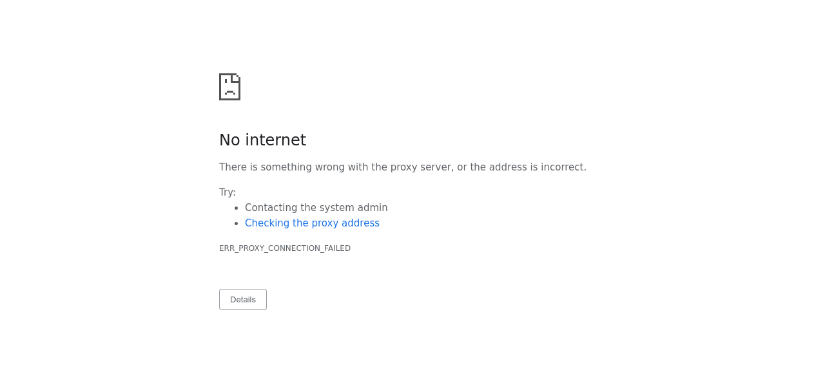Click the folded corner of the page icon

(237, 77)
